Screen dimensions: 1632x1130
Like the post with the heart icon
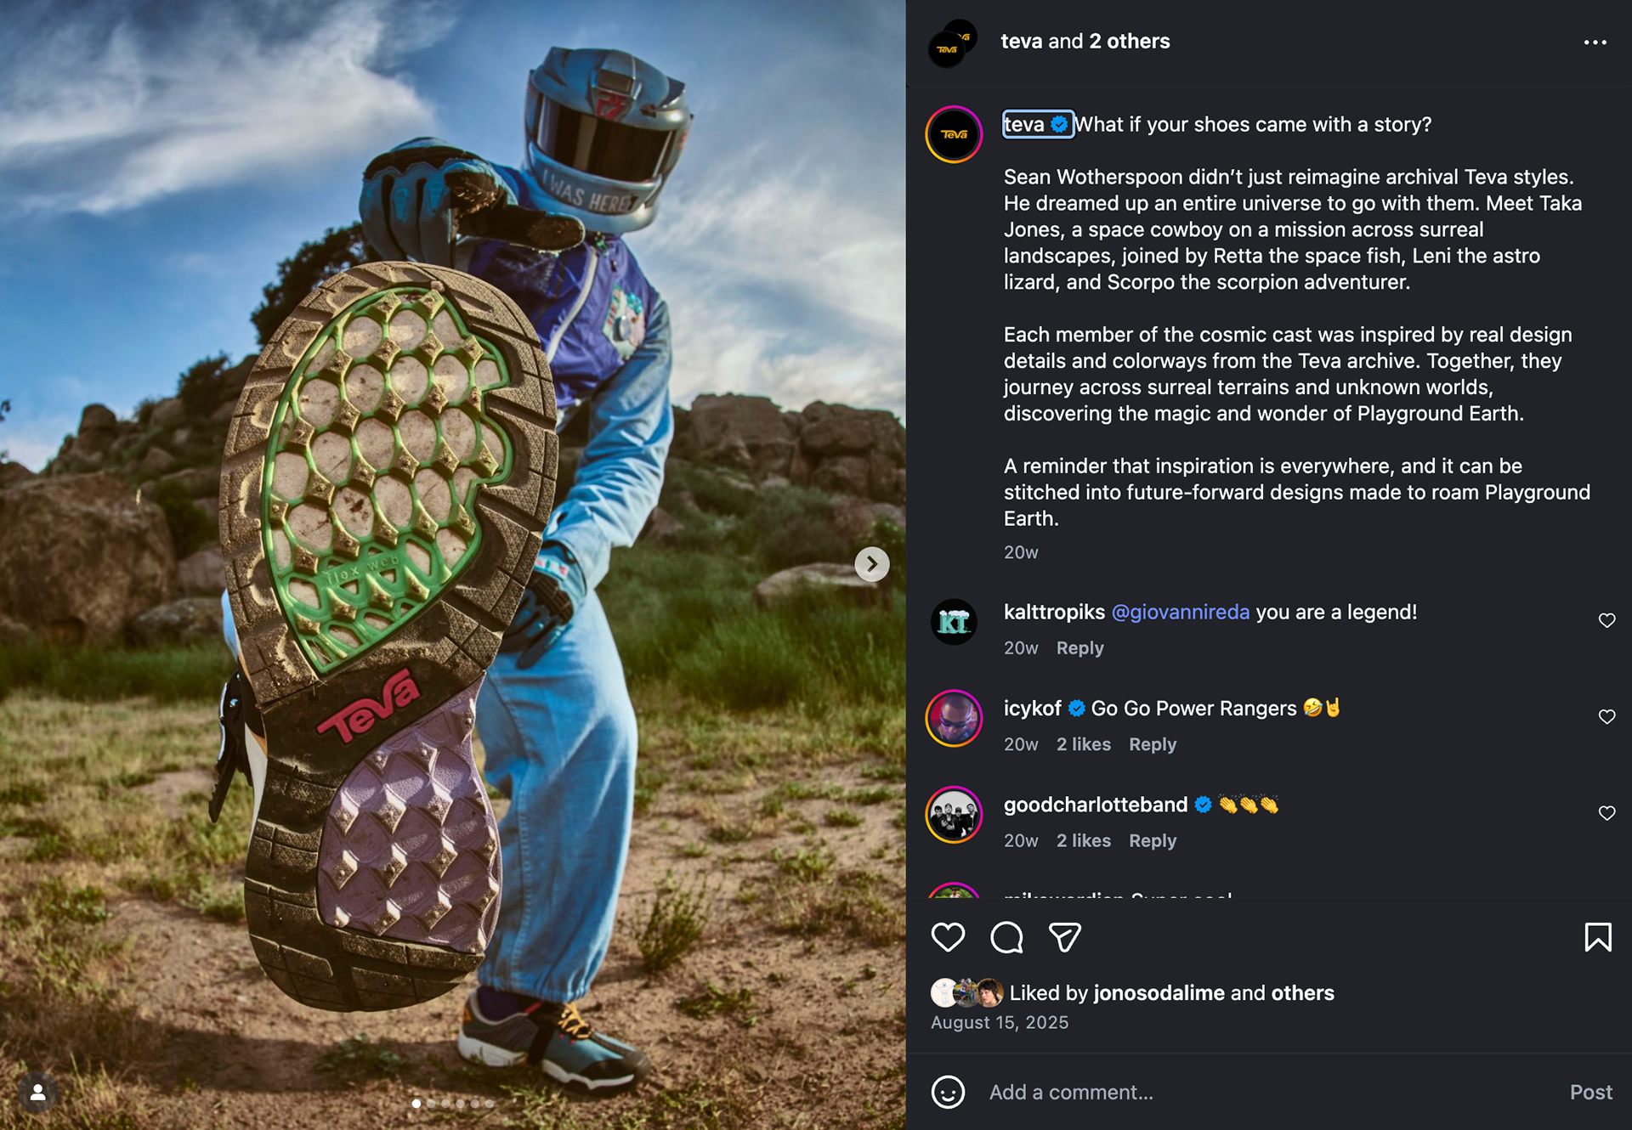948,937
